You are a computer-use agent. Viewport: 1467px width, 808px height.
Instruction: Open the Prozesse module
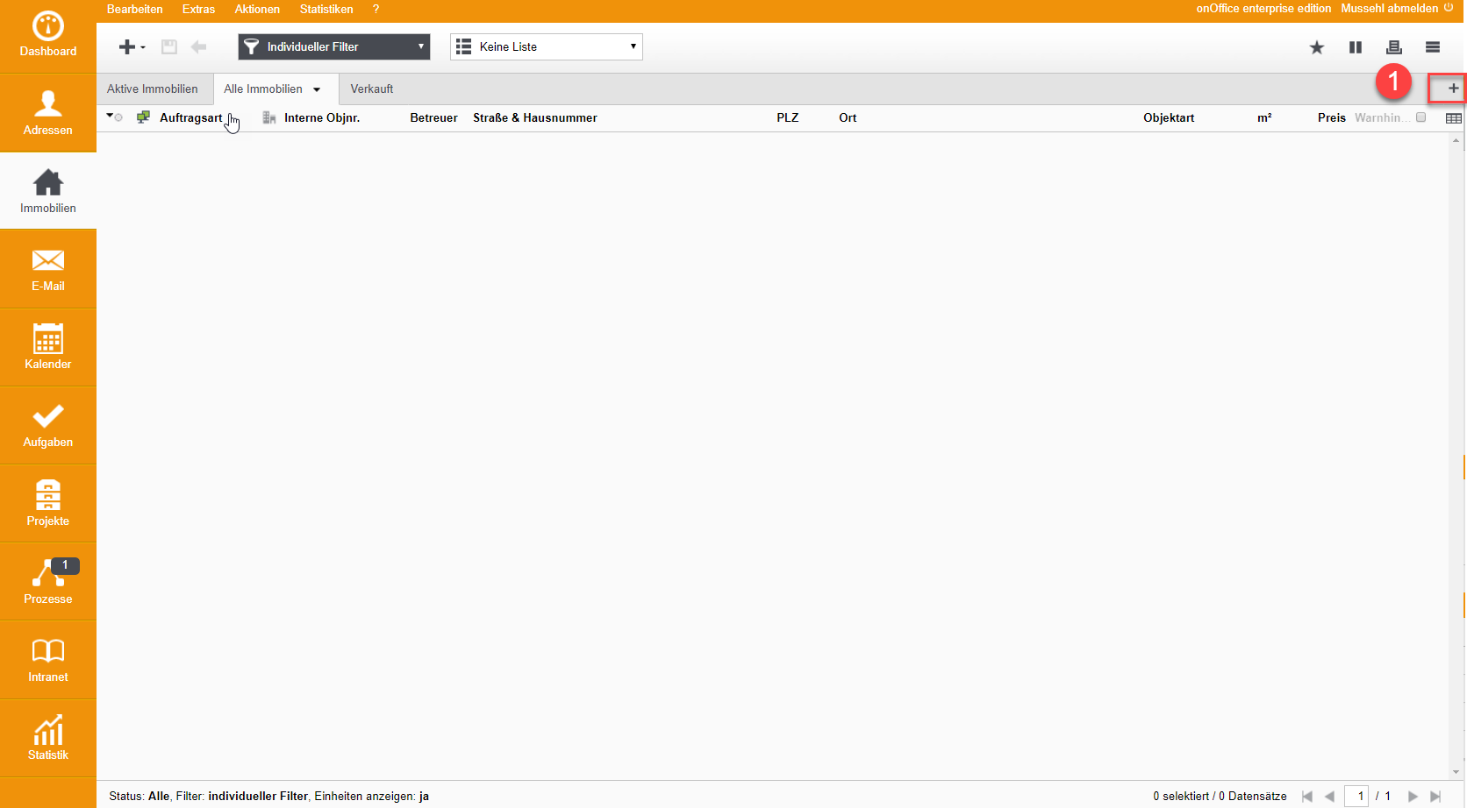point(47,581)
